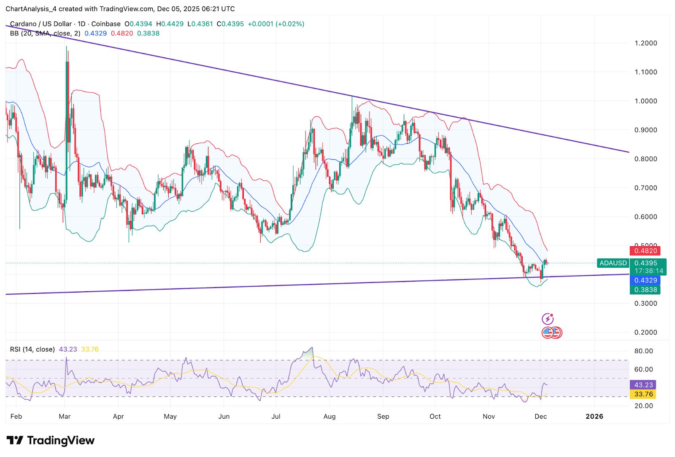
Task: Select the second overlapping US flag event marker
Action: pyautogui.click(x=556, y=332)
